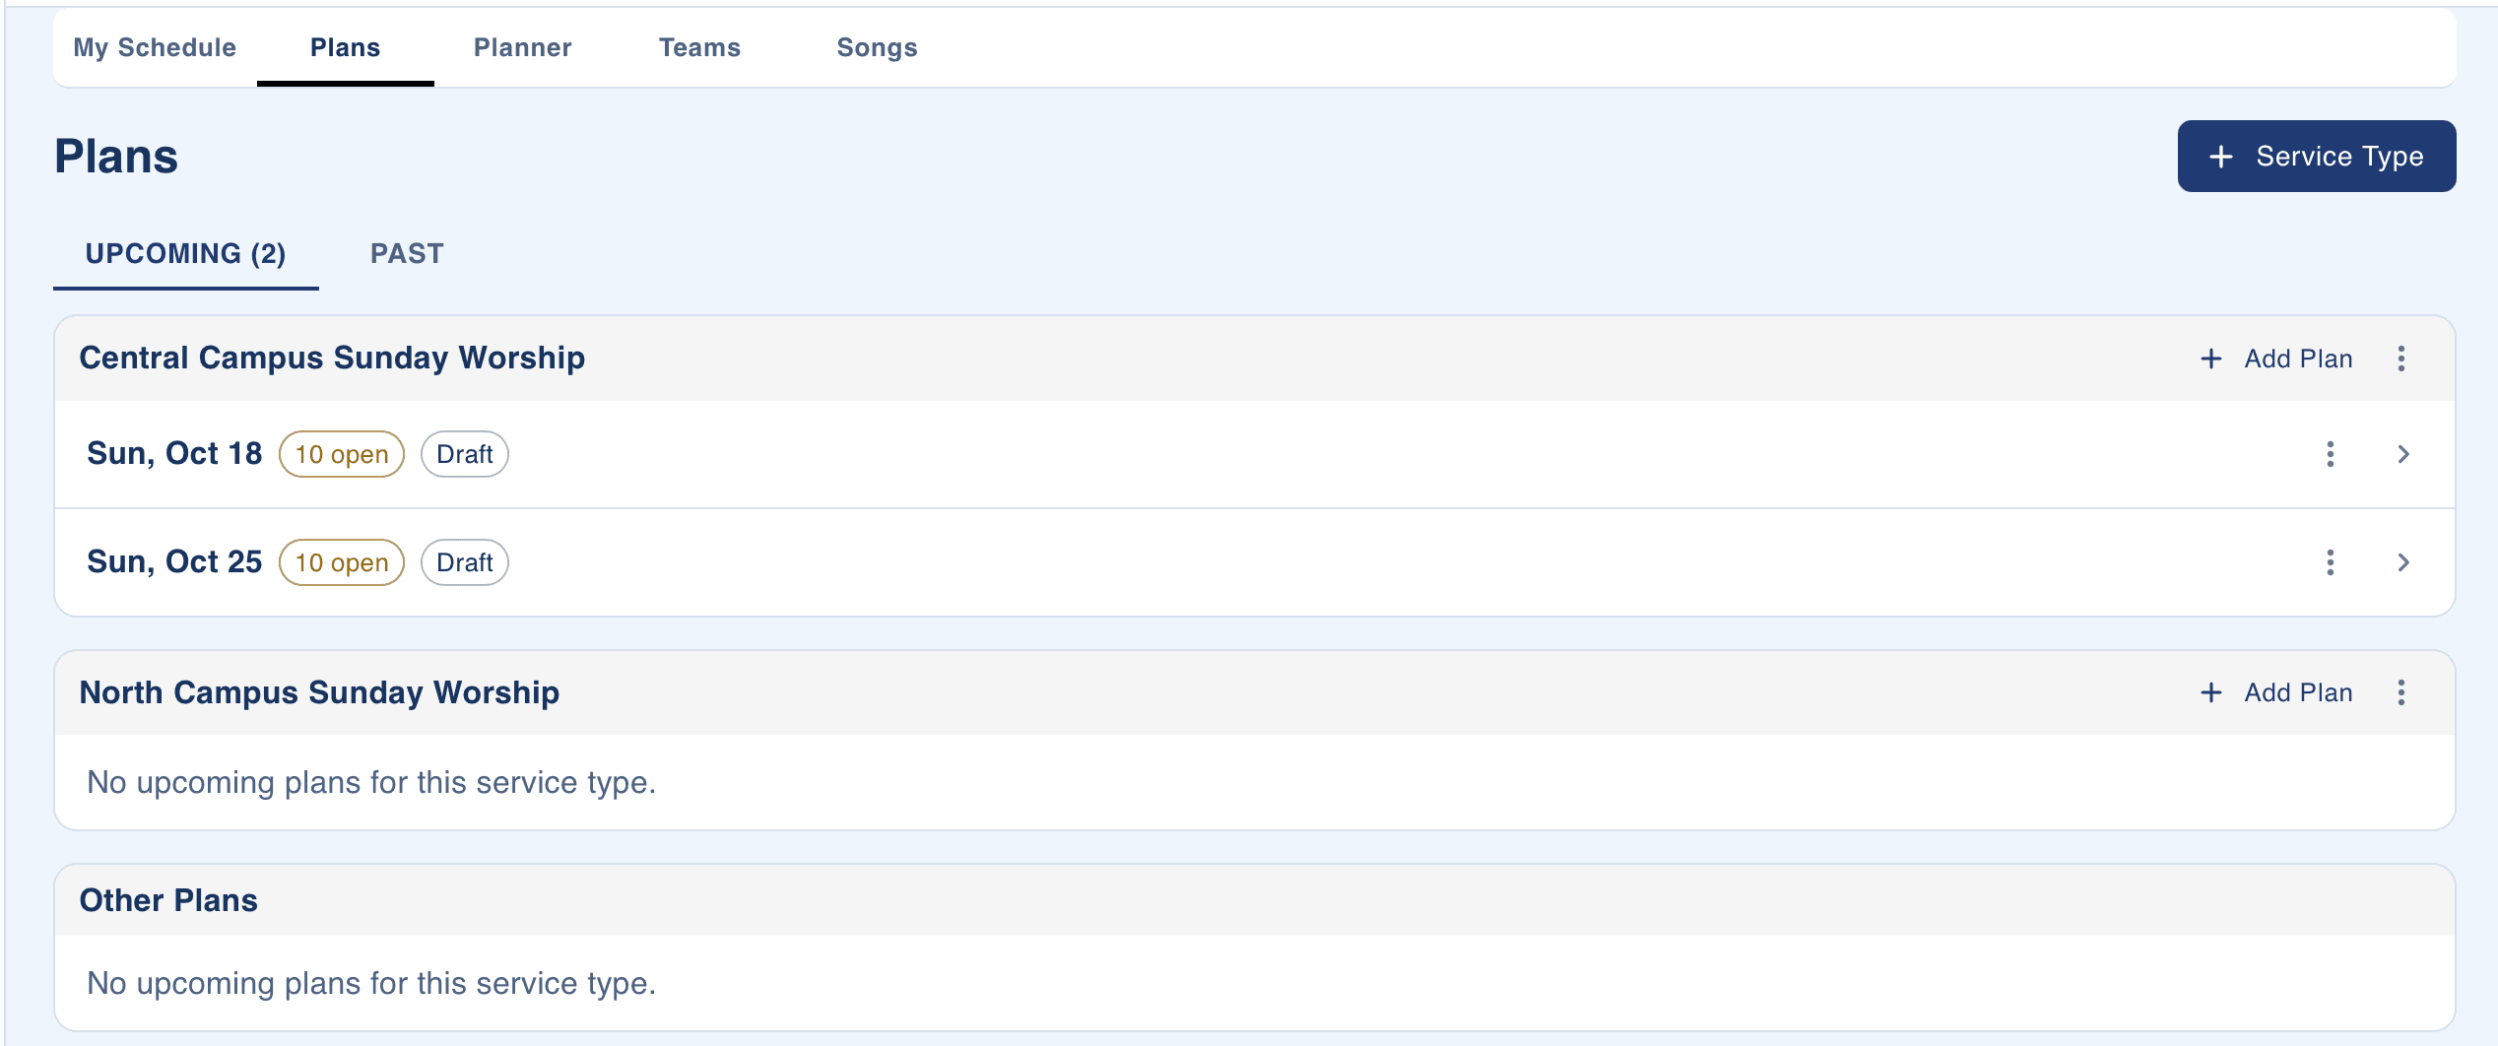Open the Songs tab
The width and height of the screenshot is (2498, 1046).
coord(877,47)
